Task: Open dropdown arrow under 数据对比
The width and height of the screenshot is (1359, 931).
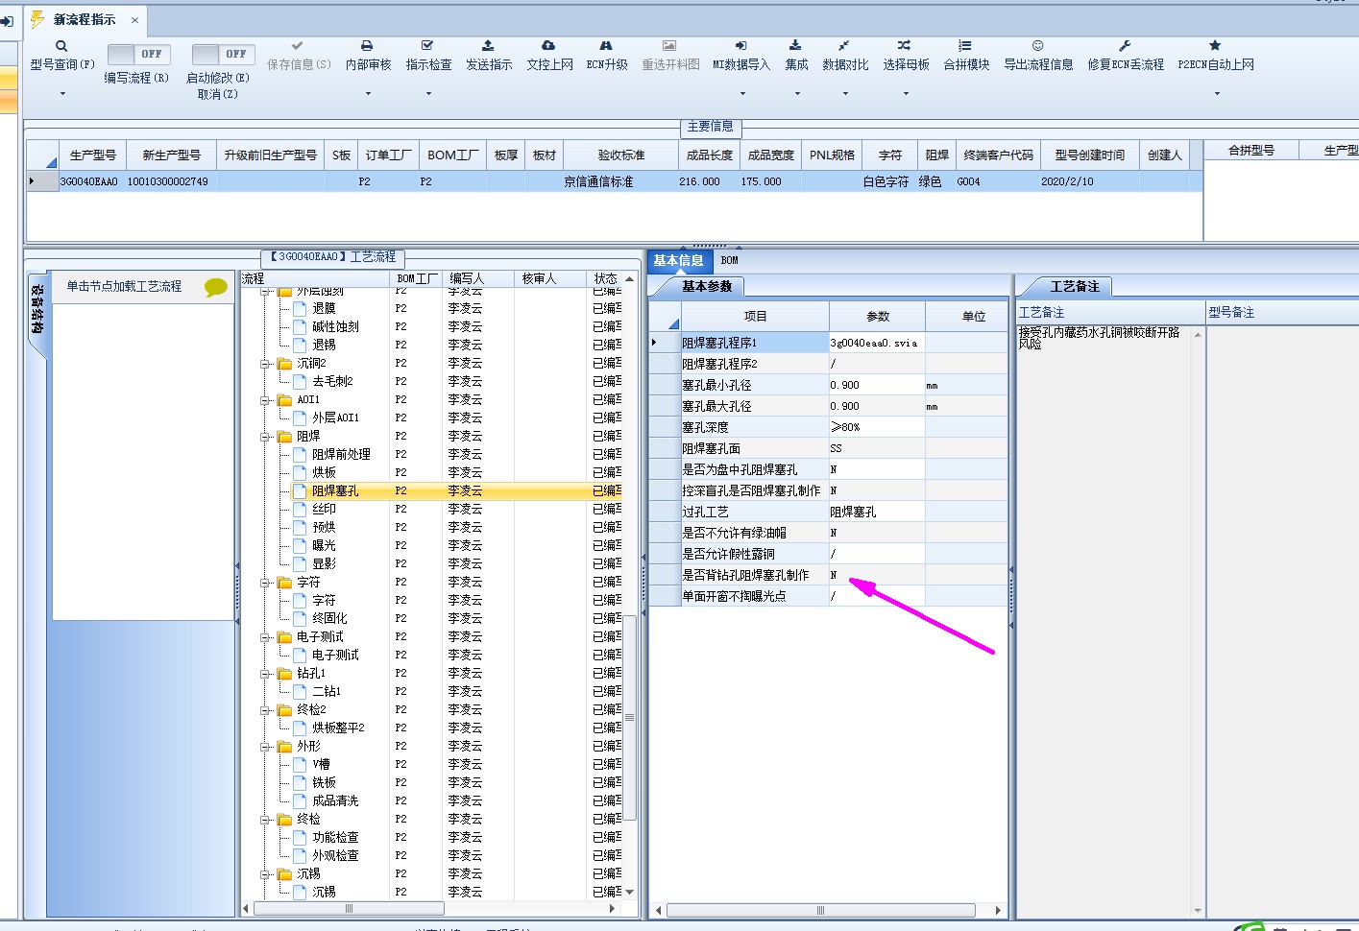Action: [x=845, y=94]
